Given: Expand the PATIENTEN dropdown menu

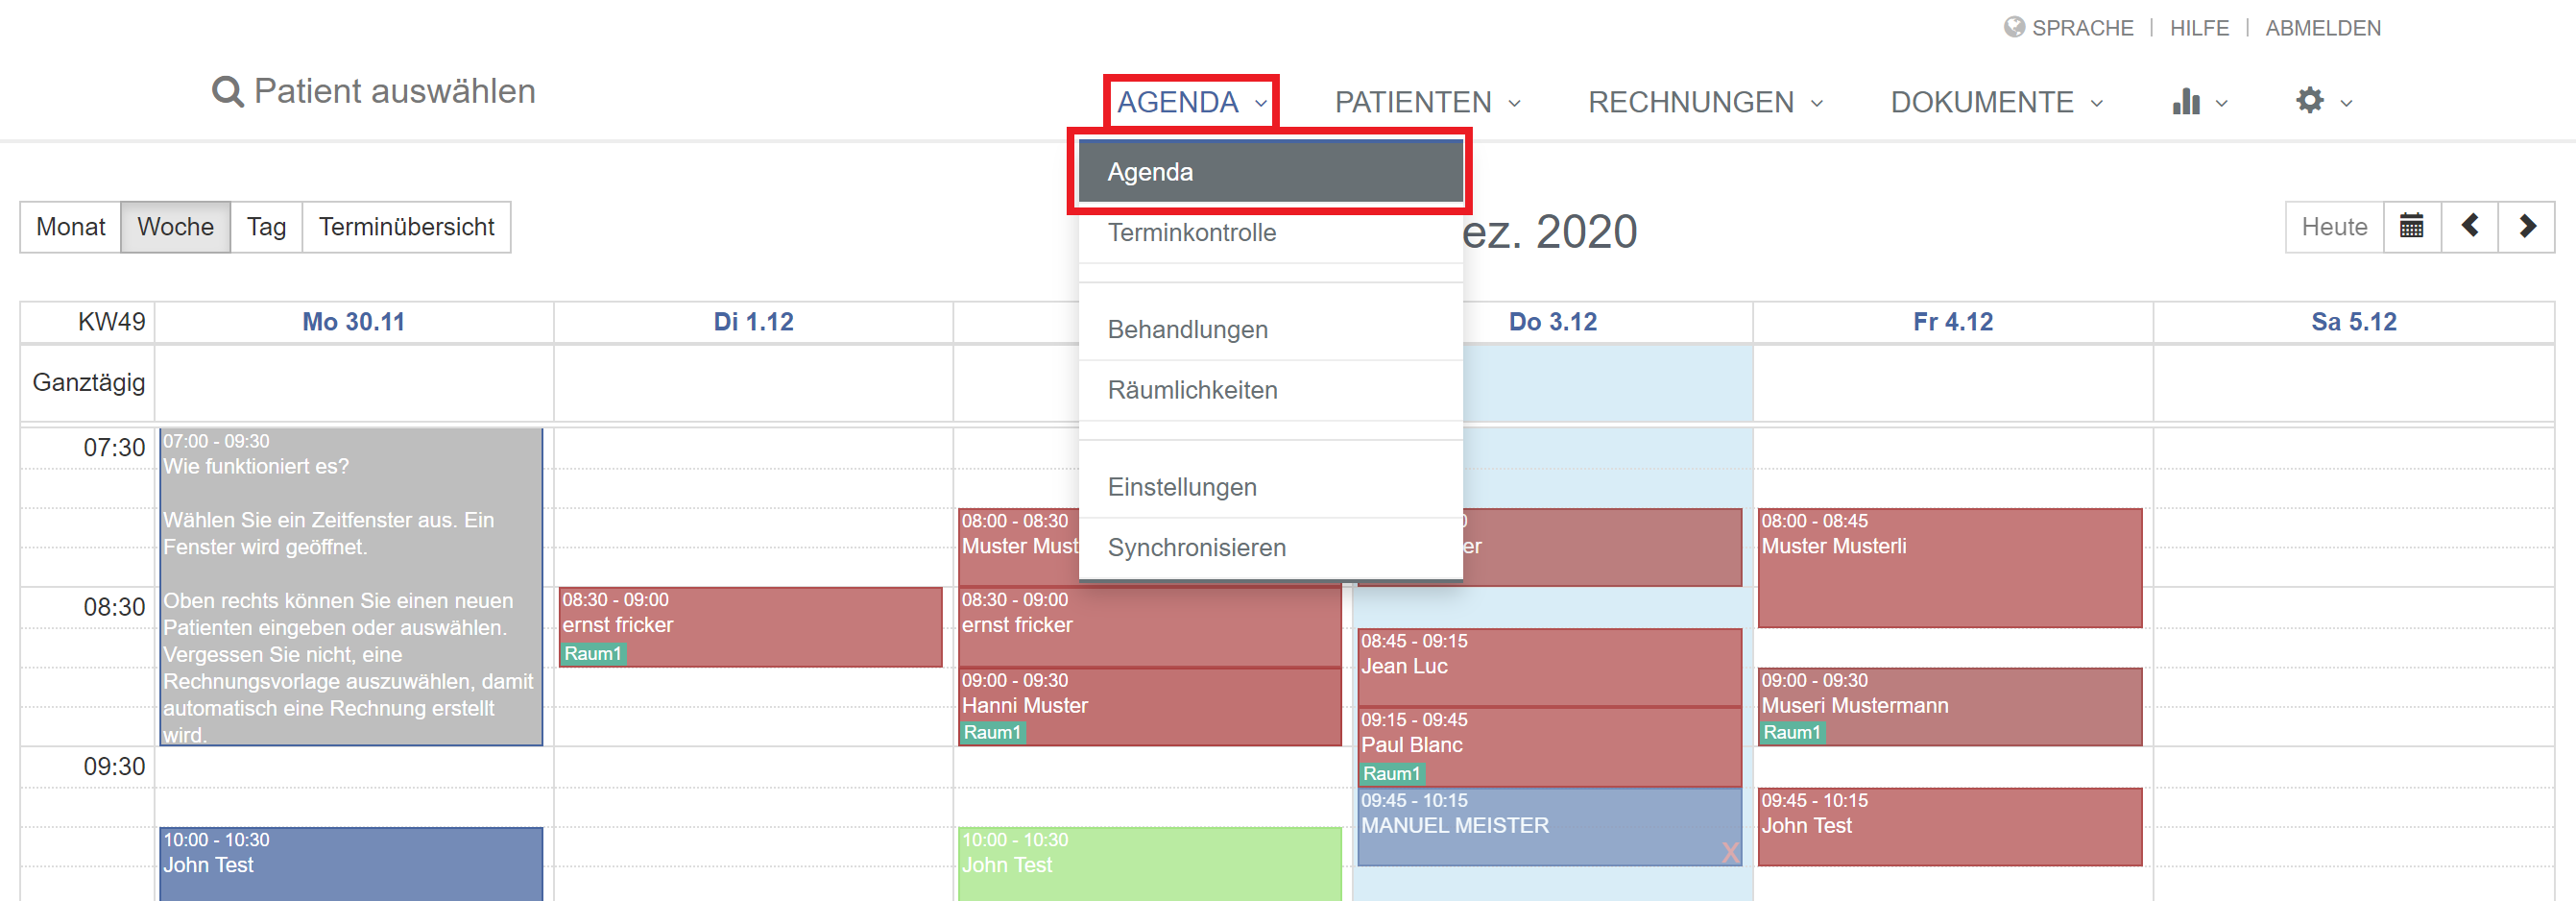Looking at the screenshot, I should [1428, 102].
